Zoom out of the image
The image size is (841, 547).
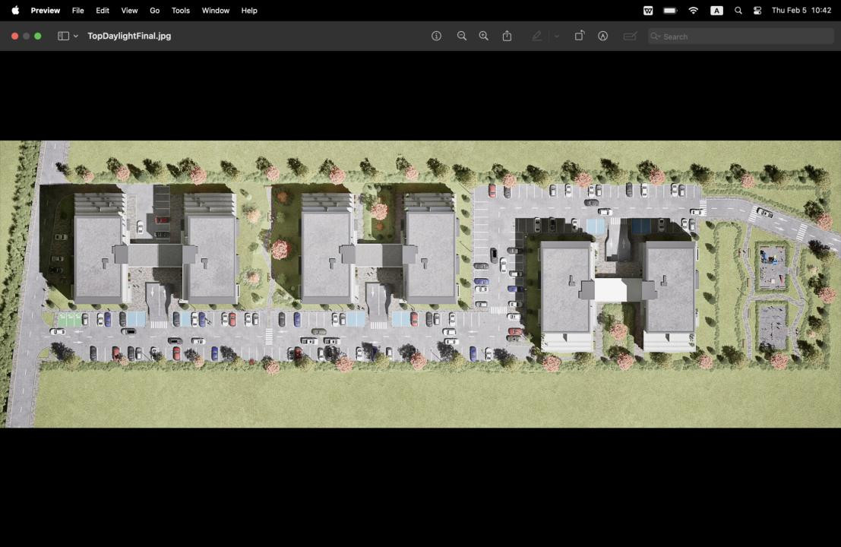pos(461,36)
